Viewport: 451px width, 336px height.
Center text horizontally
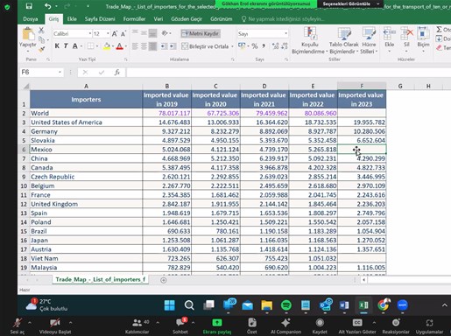(144, 46)
